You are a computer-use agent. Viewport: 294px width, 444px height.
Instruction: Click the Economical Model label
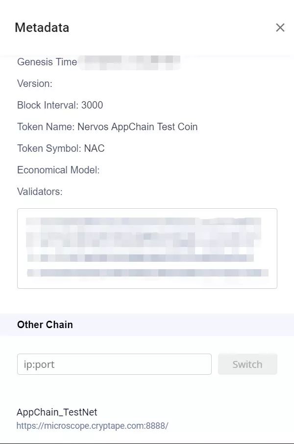58,170
